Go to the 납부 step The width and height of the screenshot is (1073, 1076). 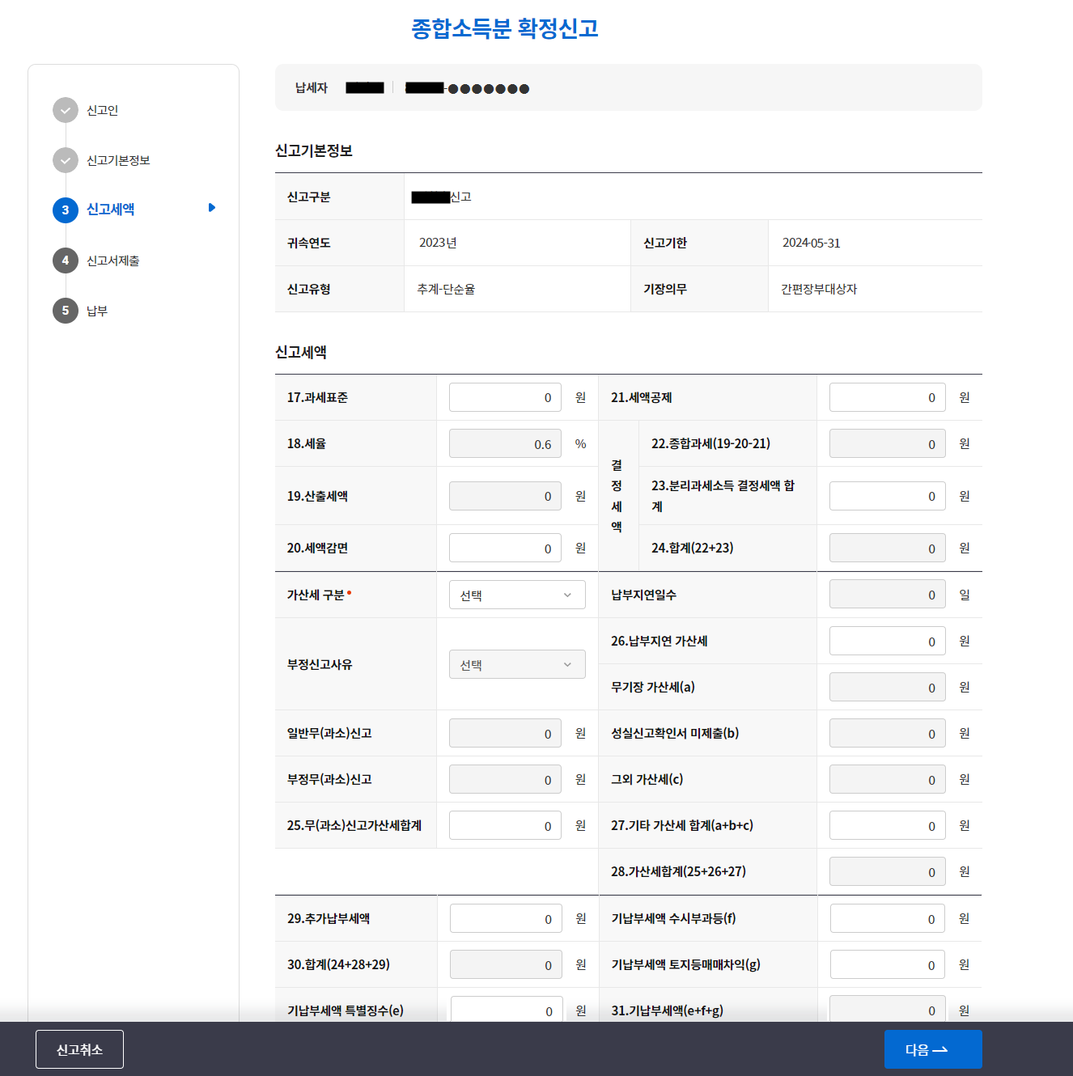coord(97,311)
